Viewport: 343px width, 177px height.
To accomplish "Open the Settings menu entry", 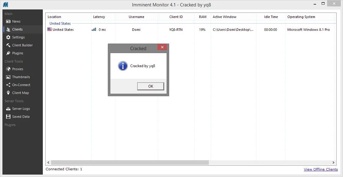I will click(18, 37).
